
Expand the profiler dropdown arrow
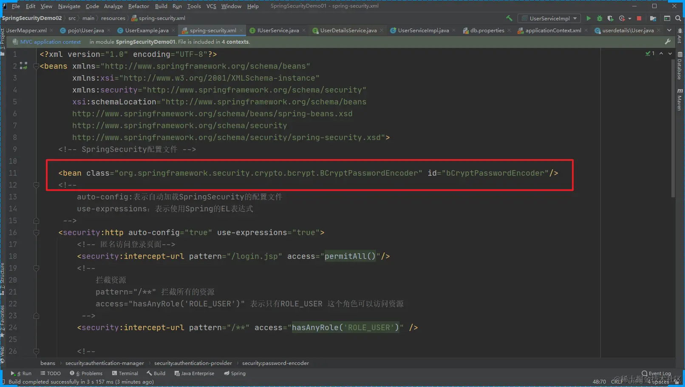point(629,18)
